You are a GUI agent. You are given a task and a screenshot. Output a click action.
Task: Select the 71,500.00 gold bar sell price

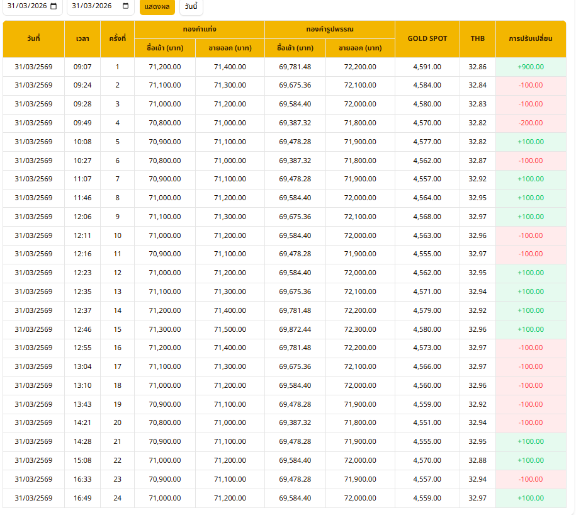point(230,329)
